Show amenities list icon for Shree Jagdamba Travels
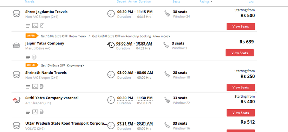 point(28,26)
